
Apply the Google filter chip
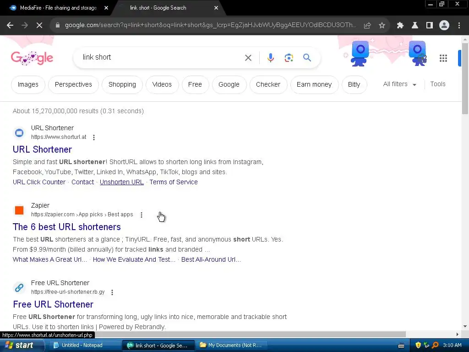(x=229, y=85)
